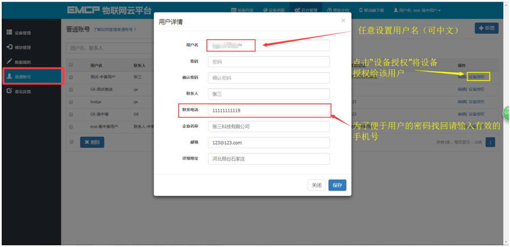Toggle the select-all checkbox in table header

point(71,65)
